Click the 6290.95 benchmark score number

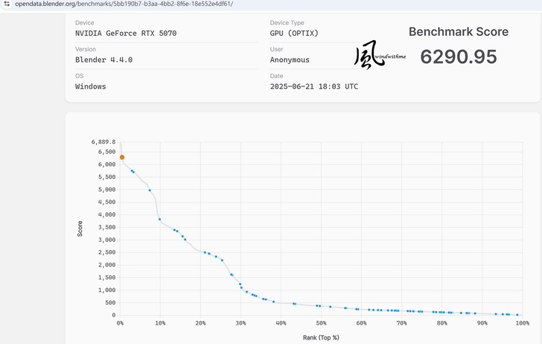458,57
